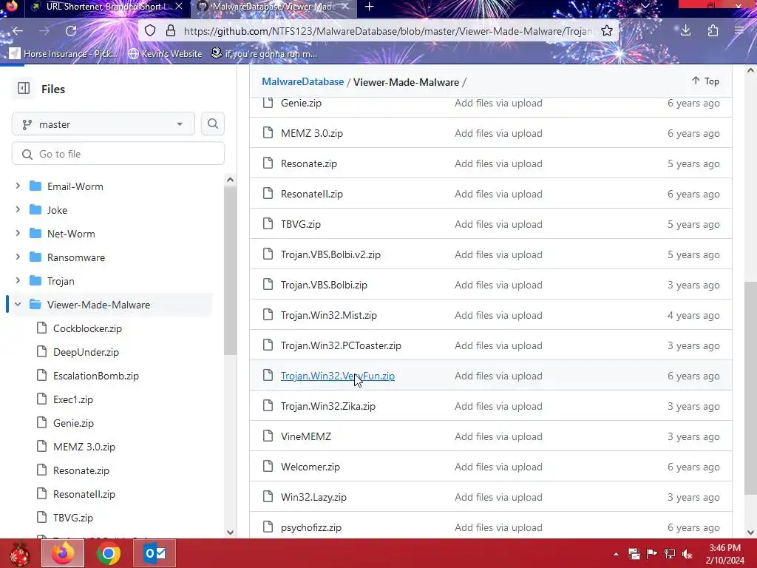The width and height of the screenshot is (757, 568).
Task: Expand the Trojan folder chevron
Action: 18,280
